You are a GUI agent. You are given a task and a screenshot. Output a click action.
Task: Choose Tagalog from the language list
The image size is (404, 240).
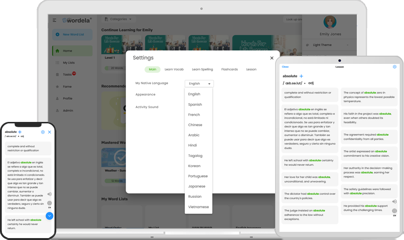click(198, 156)
